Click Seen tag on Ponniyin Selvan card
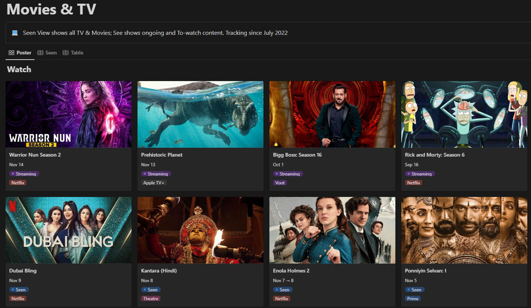 pyautogui.click(x=415, y=290)
